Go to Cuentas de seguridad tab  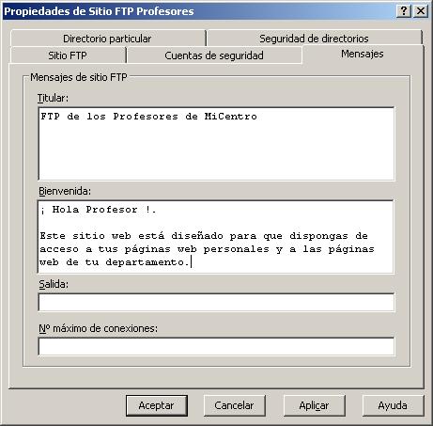point(214,55)
